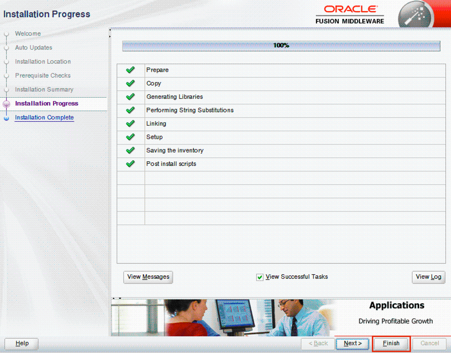Click the grayed-out Cancel button
Viewport: 451px width, 353px height.
pyautogui.click(x=429, y=344)
